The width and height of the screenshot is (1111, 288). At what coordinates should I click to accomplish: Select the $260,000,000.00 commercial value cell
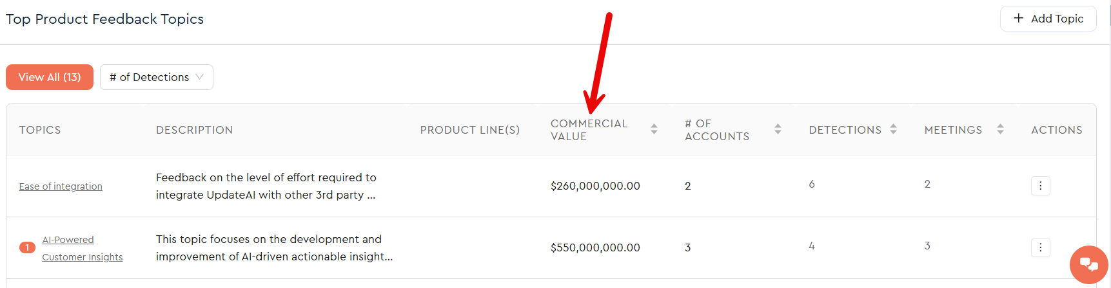(595, 186)
